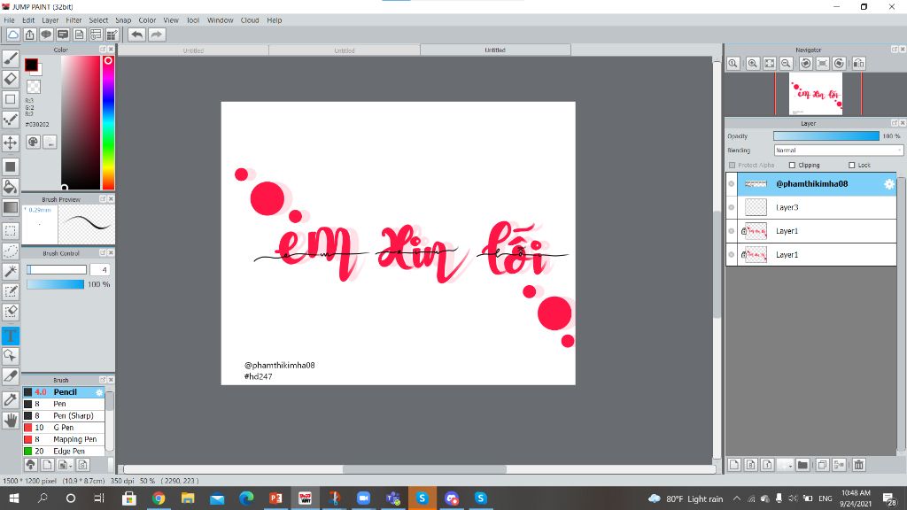Adjust the brush opacity 100% slider
Viewport: 907px width, 510px height.
point(55,284)
